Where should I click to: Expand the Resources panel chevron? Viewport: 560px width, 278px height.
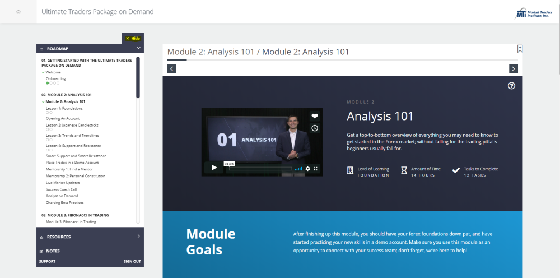coord(138,236)
